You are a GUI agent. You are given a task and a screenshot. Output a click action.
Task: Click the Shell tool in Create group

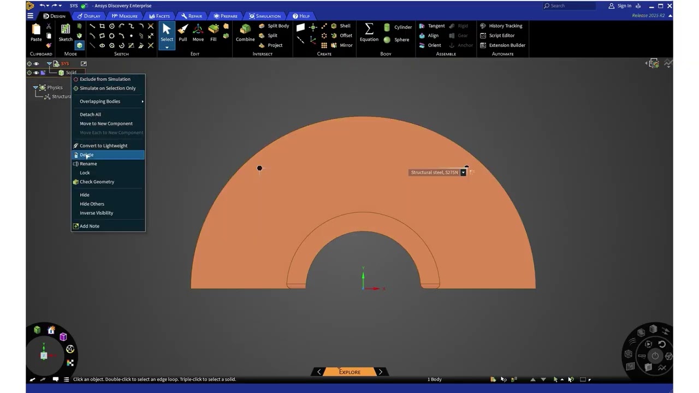[x=340, y=26]
